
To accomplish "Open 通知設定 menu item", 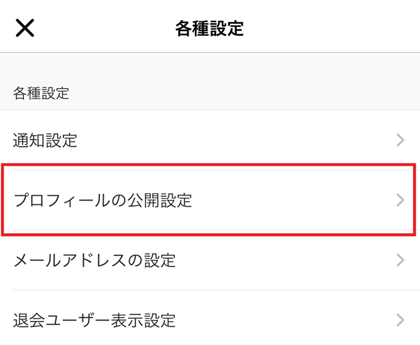I will coord(46,141).
